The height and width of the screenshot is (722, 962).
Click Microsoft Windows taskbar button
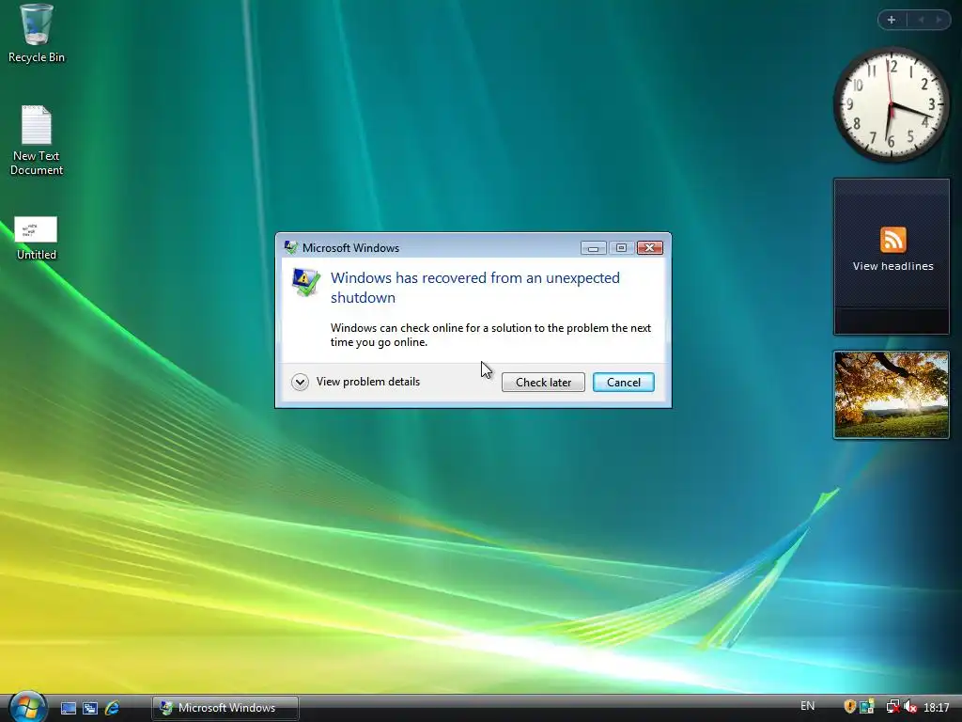point(225,708)
